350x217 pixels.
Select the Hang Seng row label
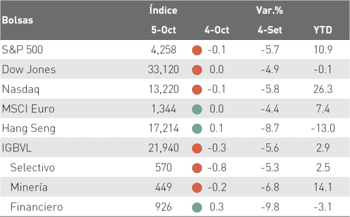(28, 129)
